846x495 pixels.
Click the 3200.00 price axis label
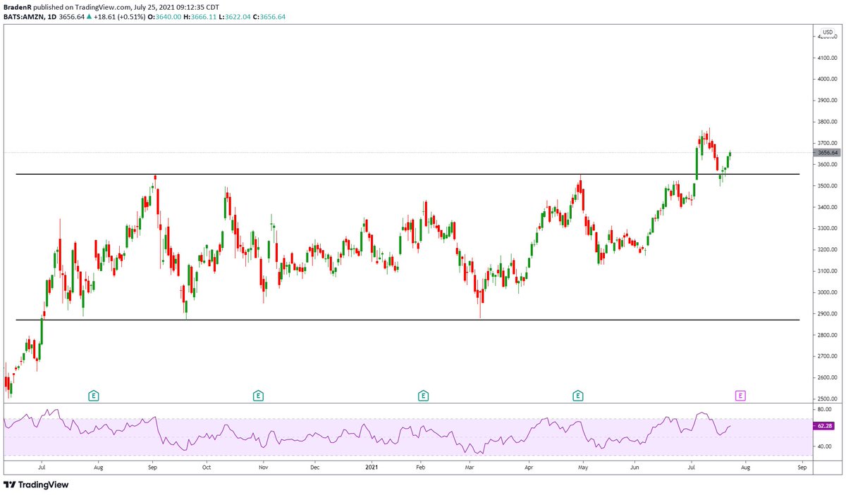tap(826, 249)
